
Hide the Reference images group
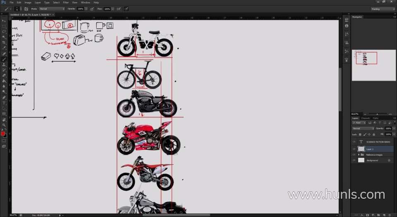coord(354,154)
